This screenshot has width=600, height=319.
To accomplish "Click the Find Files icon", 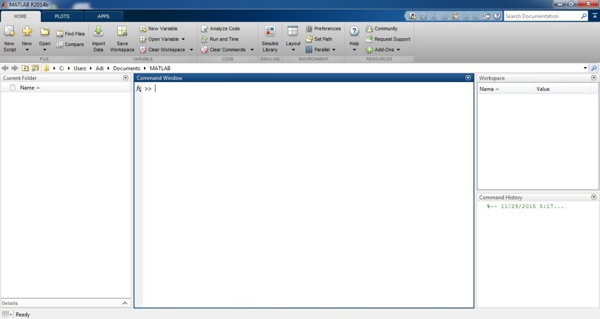I will point(60,34).
